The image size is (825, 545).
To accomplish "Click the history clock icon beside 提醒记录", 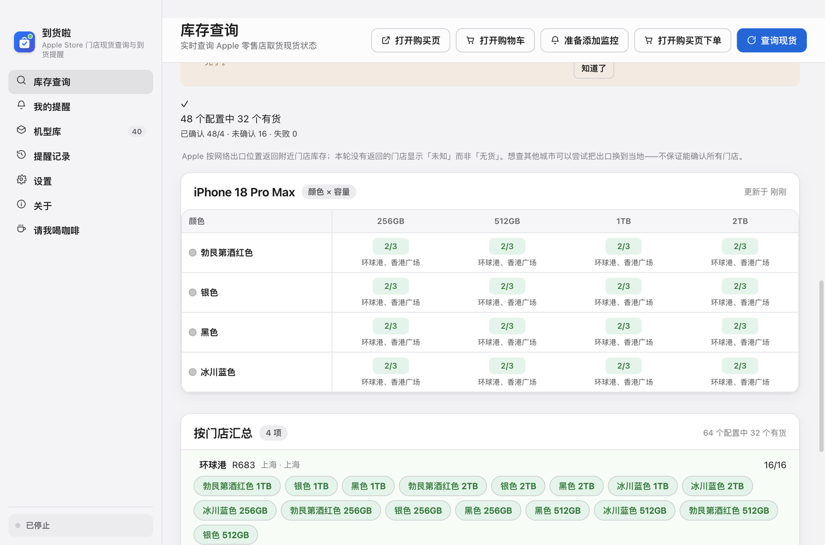I will pos(21,155).
